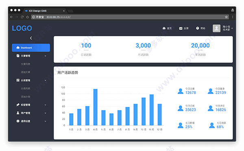Click the 16826 value
This screenshot has height=151, width=244.
coord(221,110)
